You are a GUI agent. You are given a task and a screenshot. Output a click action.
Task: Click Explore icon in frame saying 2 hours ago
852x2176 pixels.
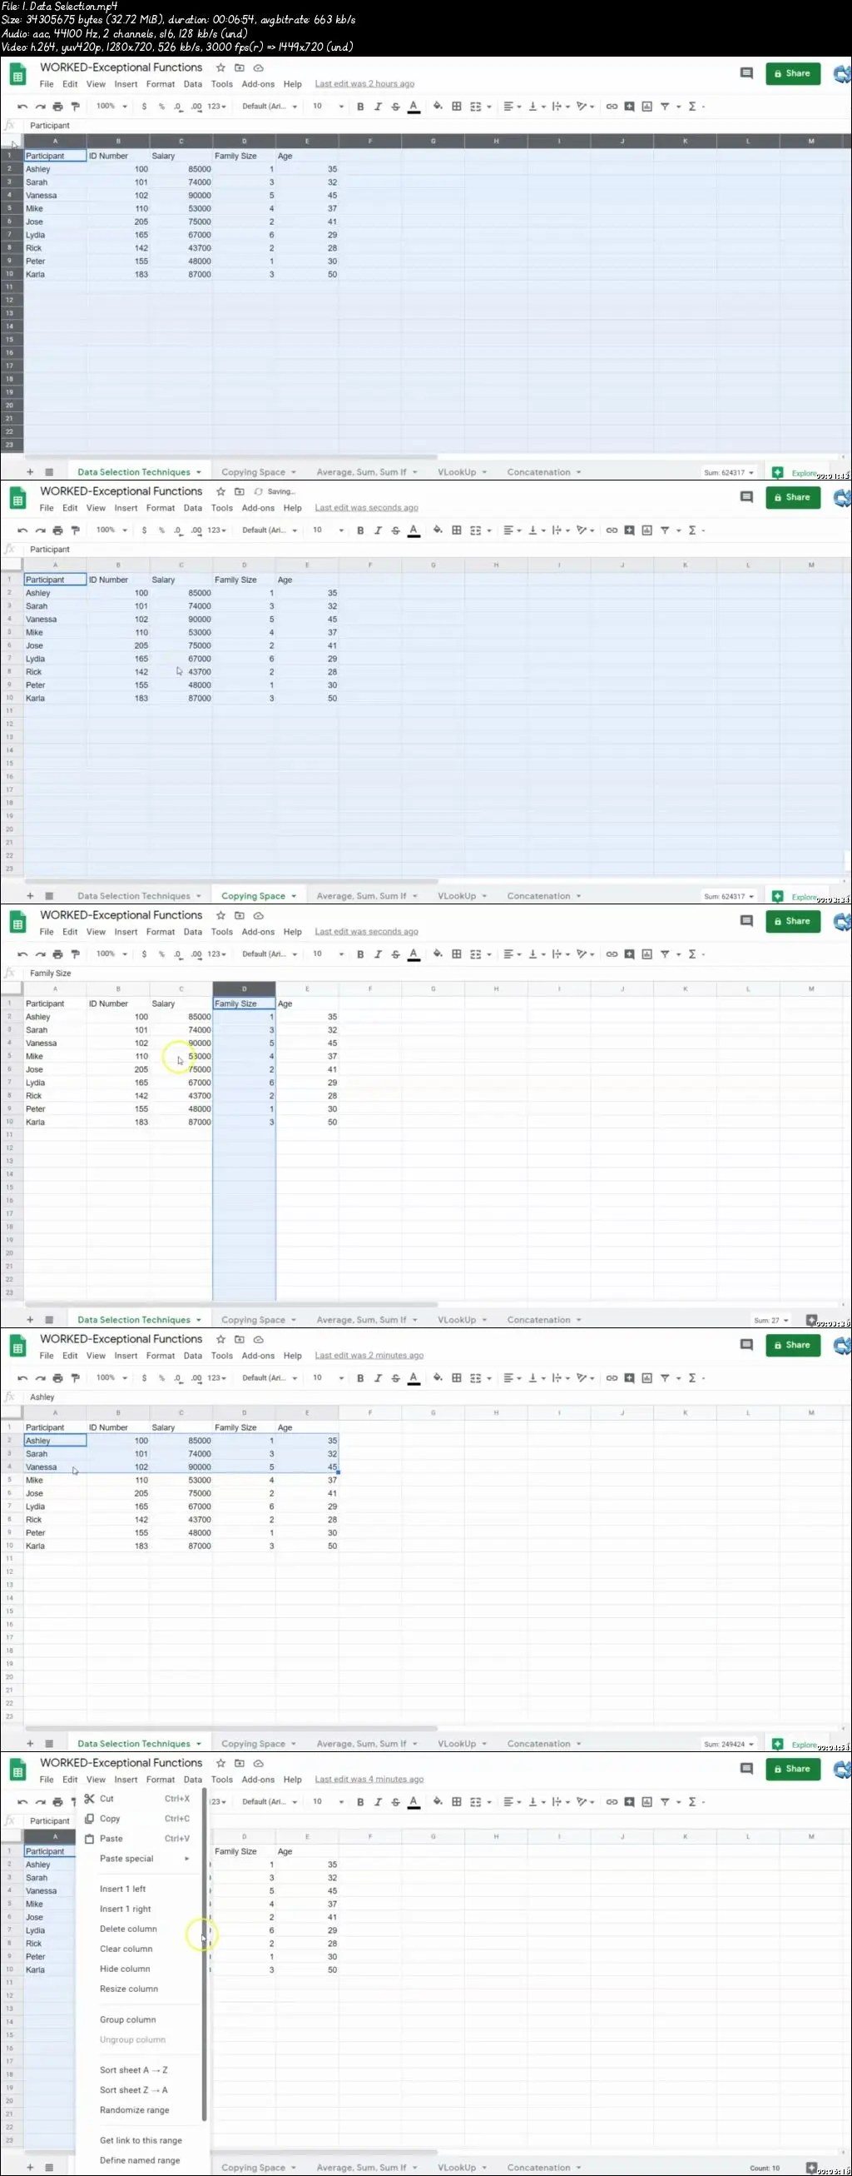[778, 473]
